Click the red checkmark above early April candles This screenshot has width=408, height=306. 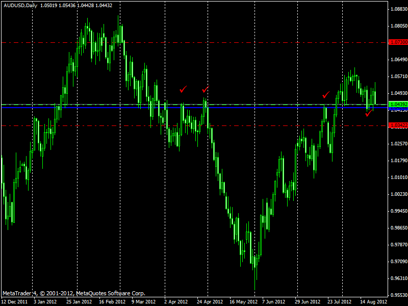pos(183,90)
